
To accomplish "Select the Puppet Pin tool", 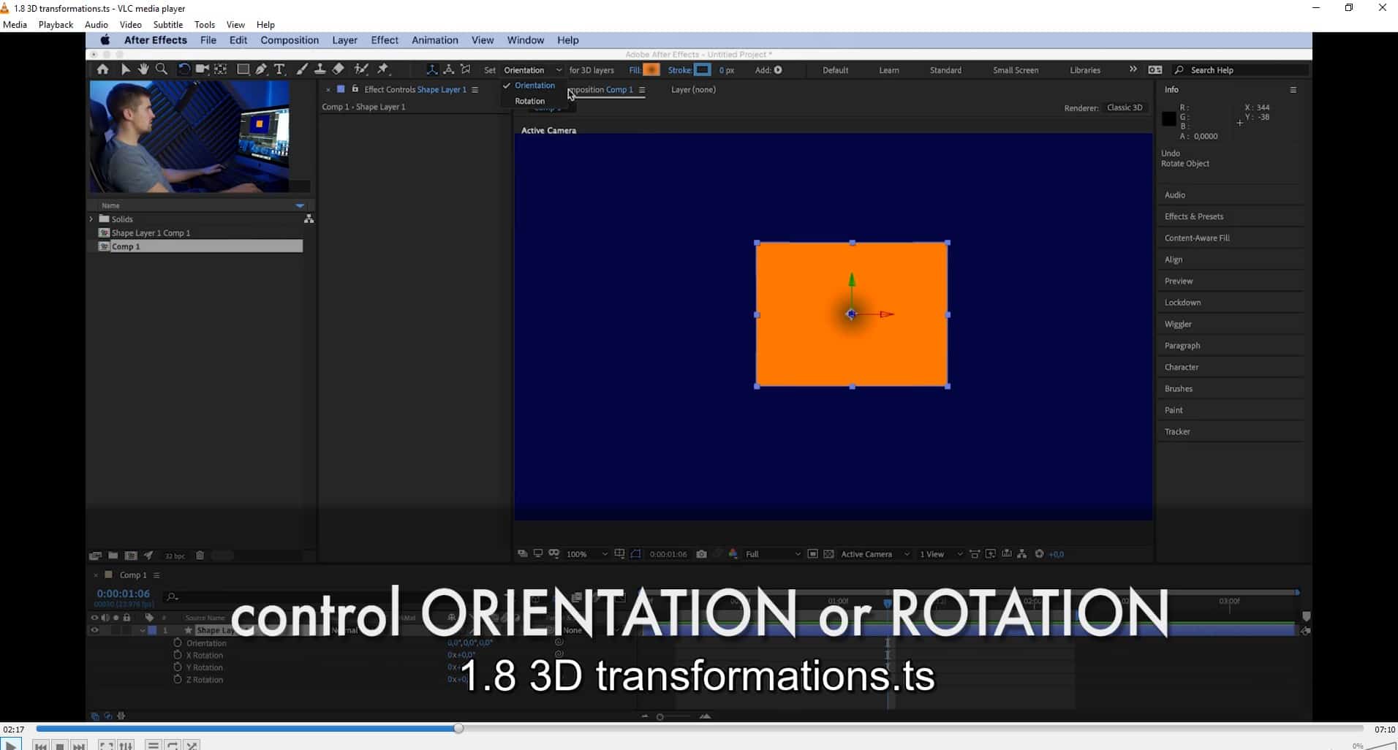I will point(383,69).
